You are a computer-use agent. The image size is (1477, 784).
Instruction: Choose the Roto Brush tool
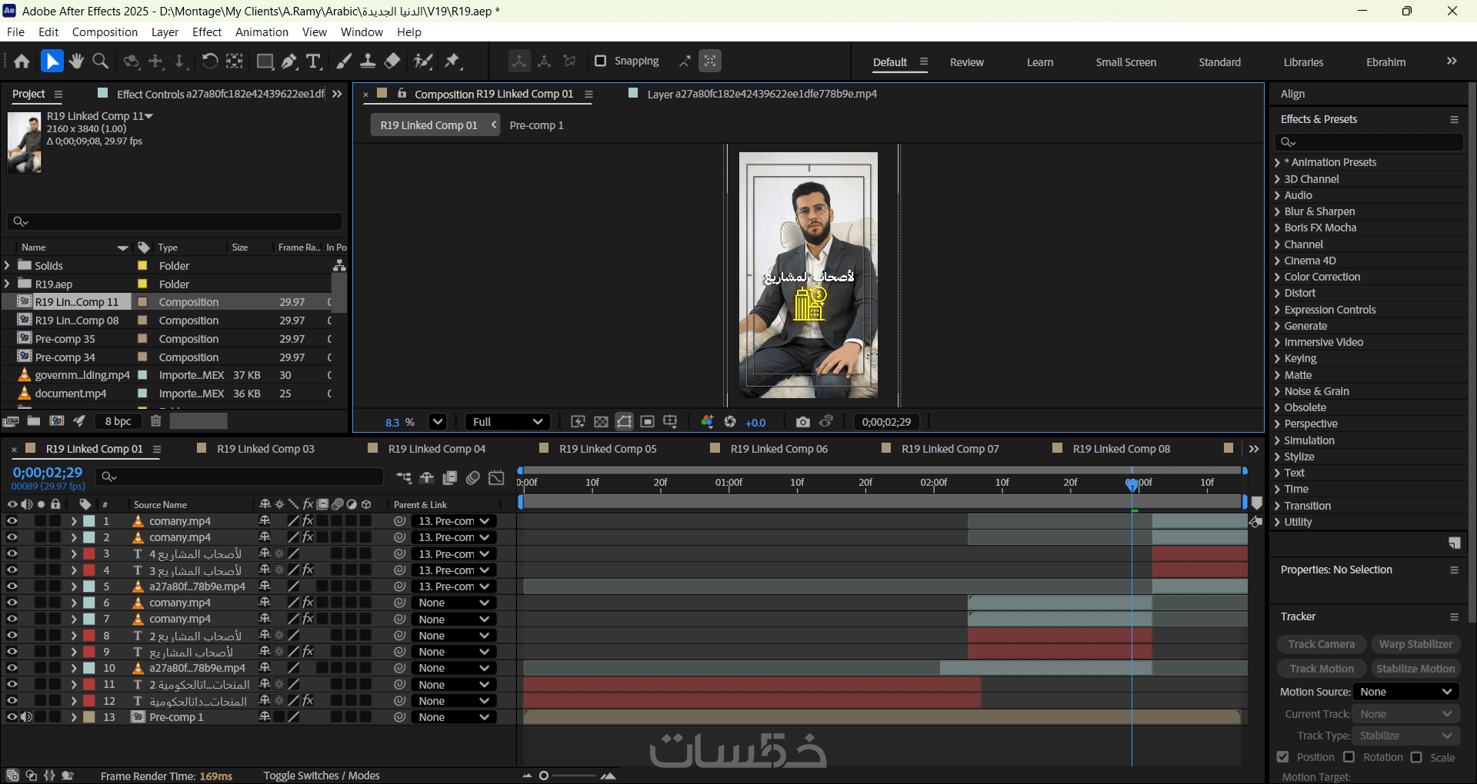point(422,61)
